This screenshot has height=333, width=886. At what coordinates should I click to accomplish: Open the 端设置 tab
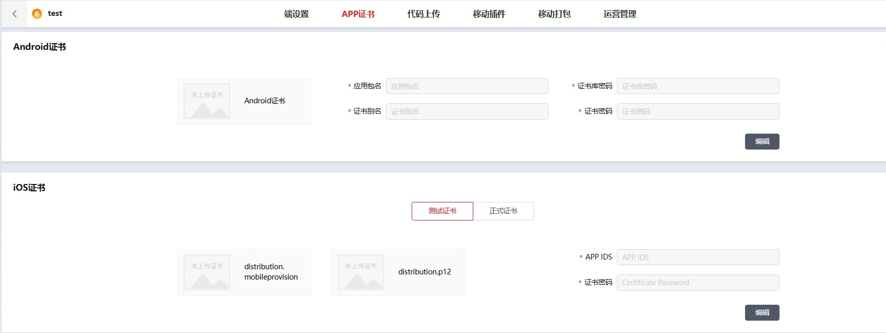[x=296, y=14]
